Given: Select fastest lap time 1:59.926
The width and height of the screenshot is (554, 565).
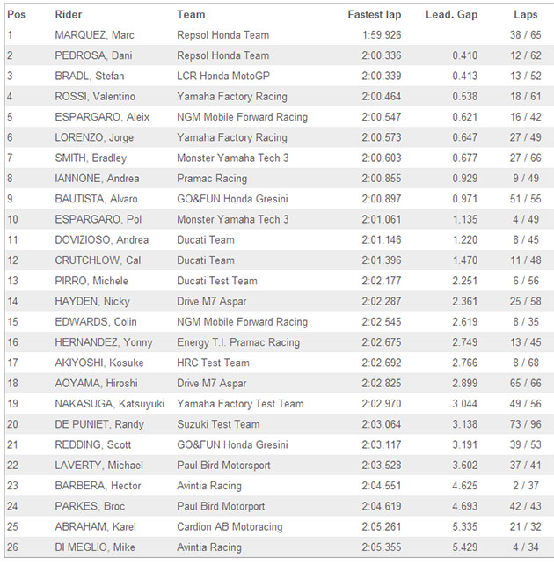Looking at the screenshot, I should point(382,35).
